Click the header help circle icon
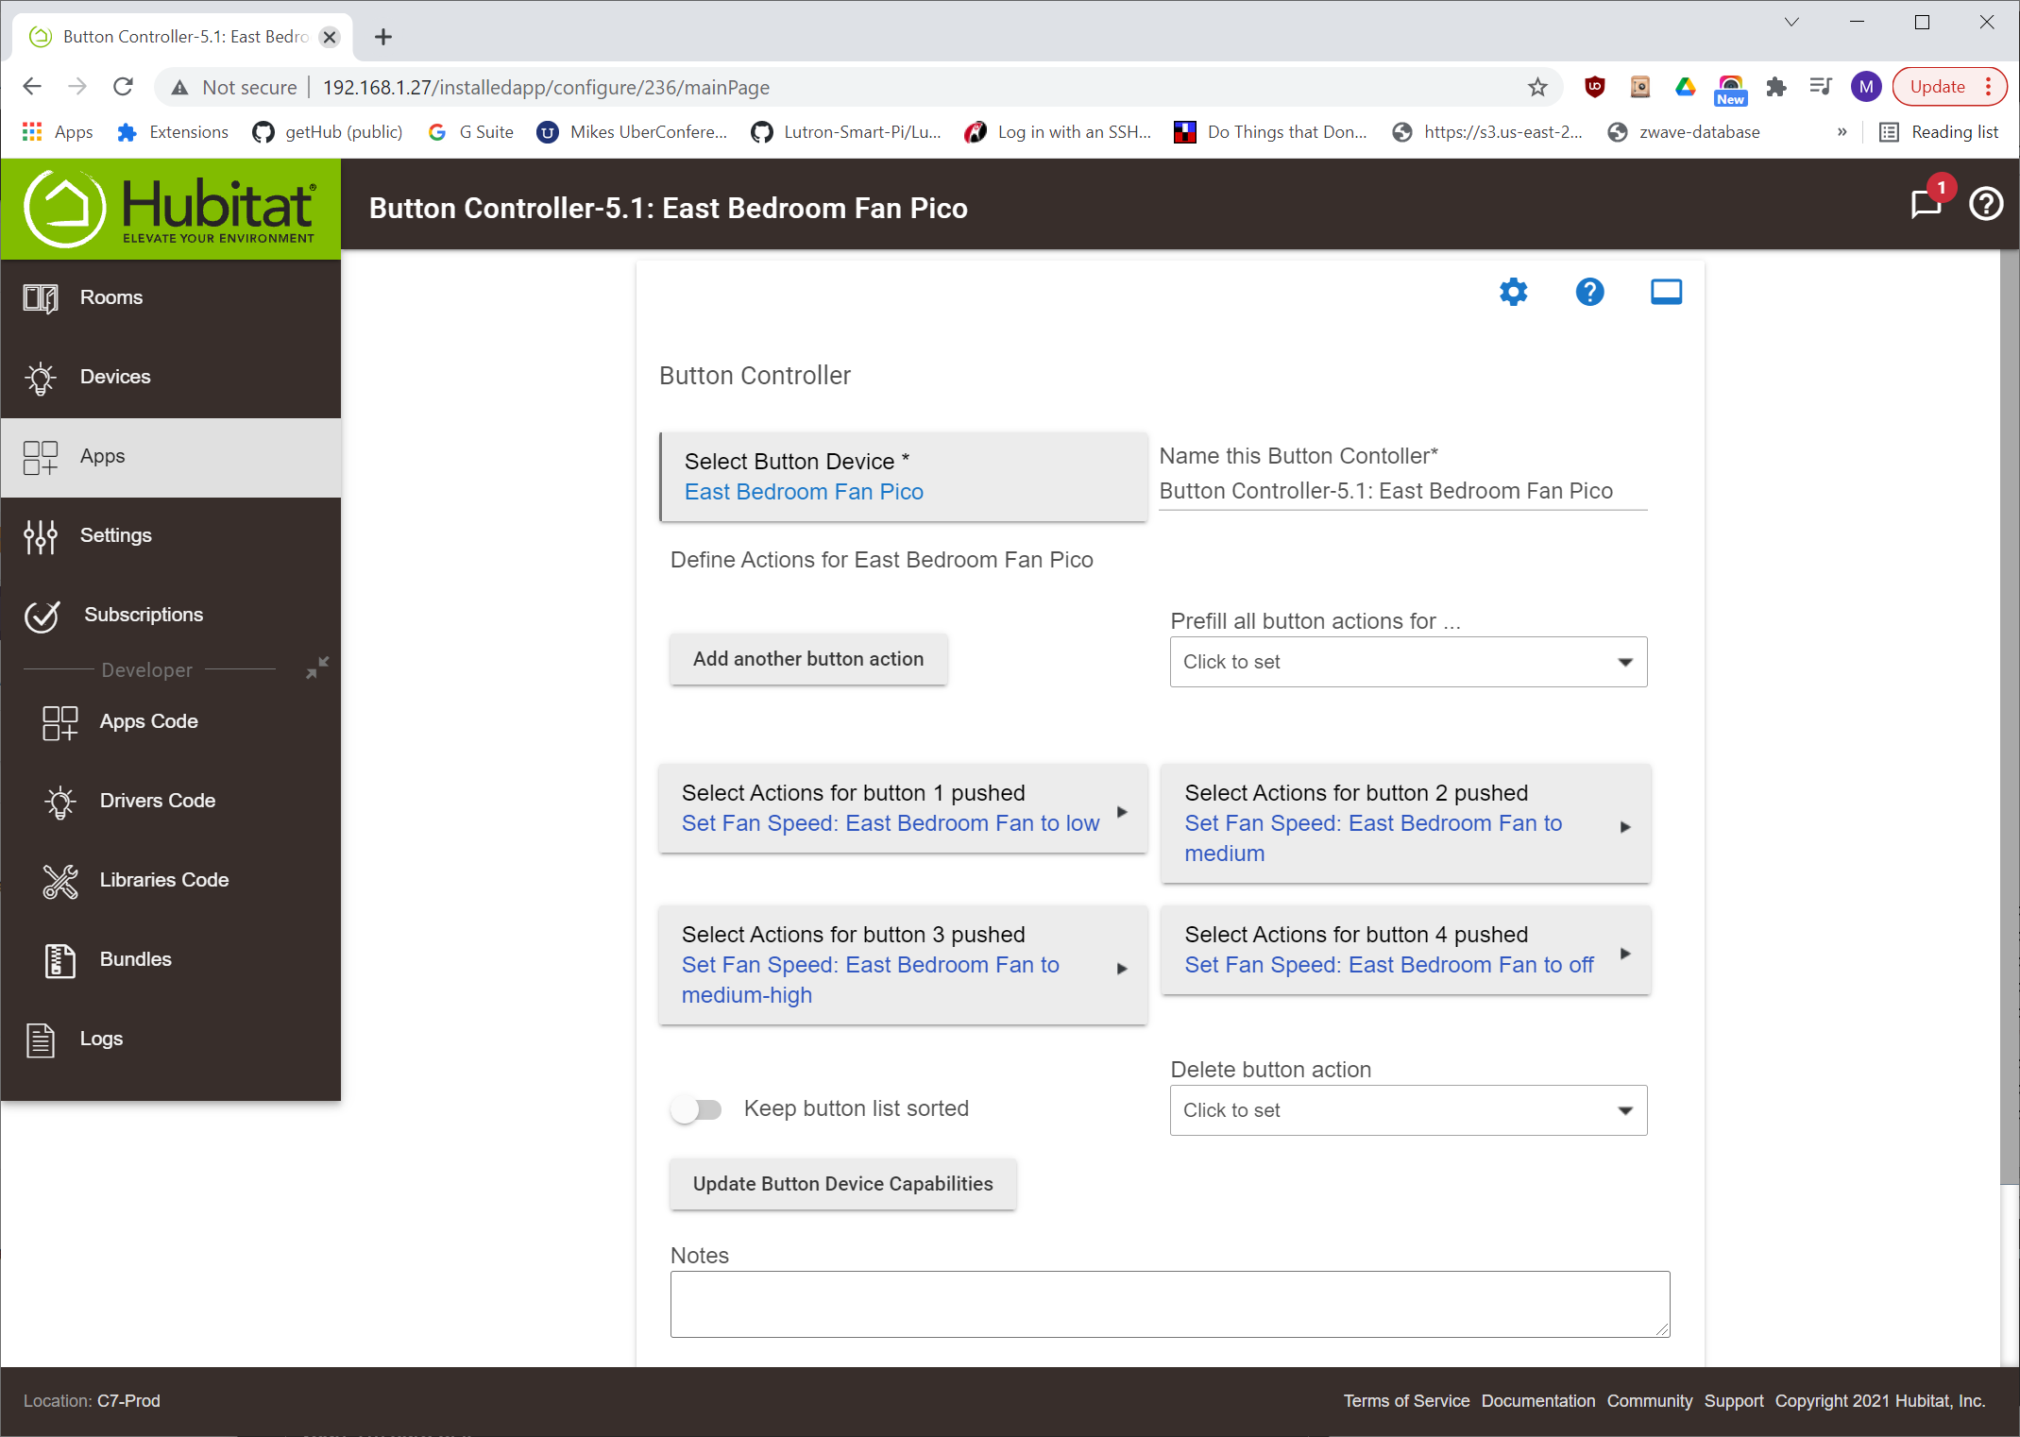The width and height of the screenshot is (2020, 1437). (1986, 204)
